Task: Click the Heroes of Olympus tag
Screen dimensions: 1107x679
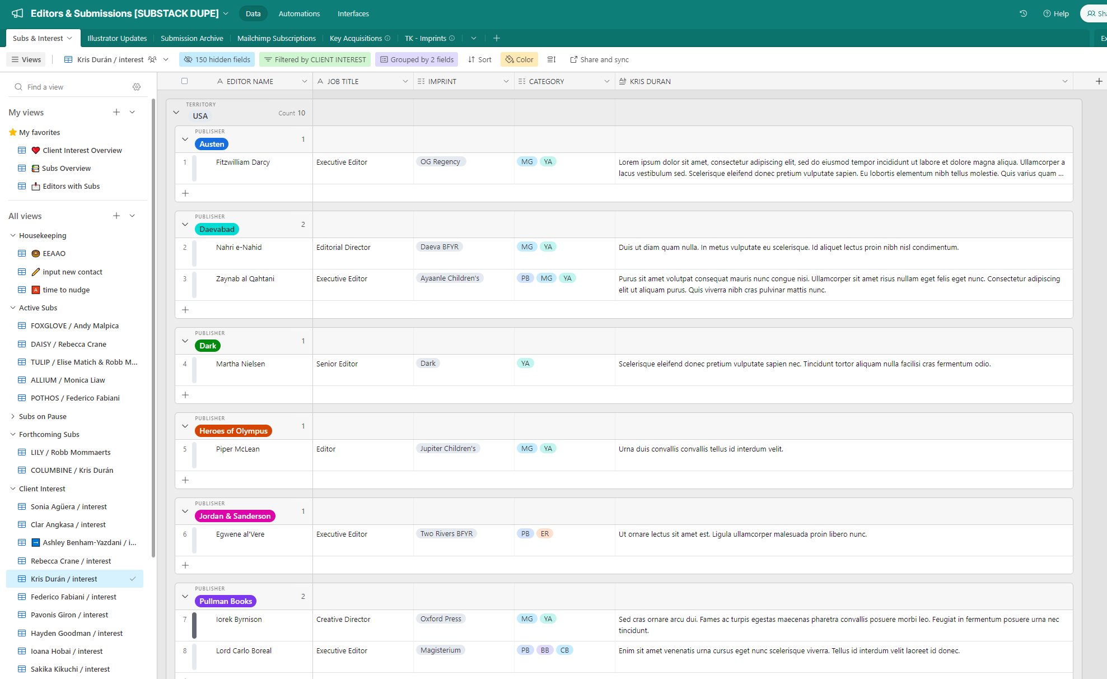Action: [x=233, y=431]
